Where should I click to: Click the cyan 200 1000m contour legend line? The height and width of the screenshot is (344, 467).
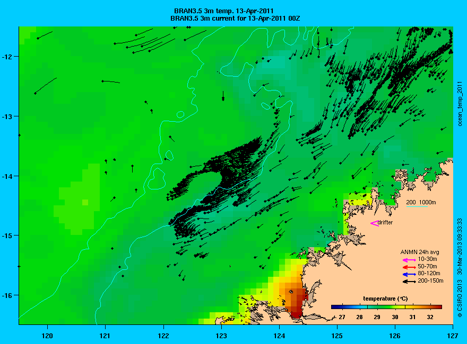pos(417,206)
